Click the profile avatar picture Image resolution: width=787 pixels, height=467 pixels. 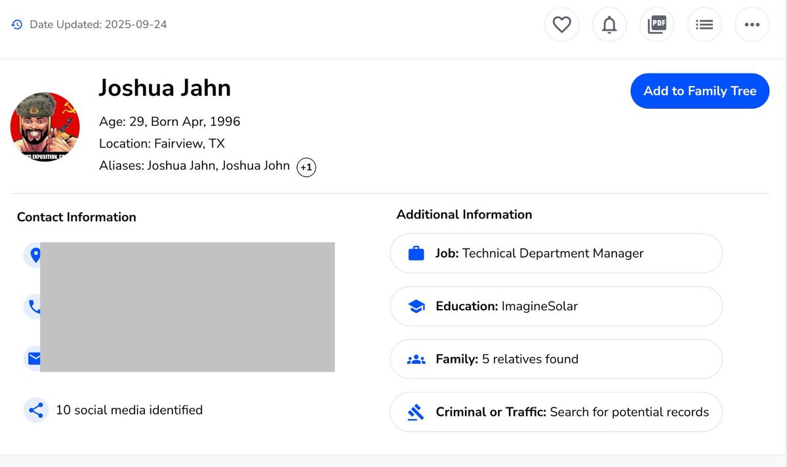[x=45, y=127]
